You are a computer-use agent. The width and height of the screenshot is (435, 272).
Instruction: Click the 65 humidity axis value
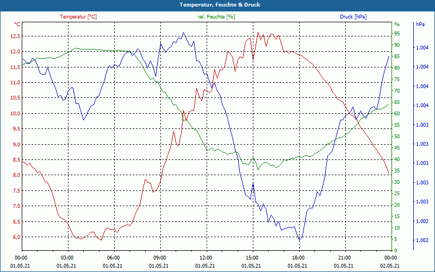click(397, 102)
